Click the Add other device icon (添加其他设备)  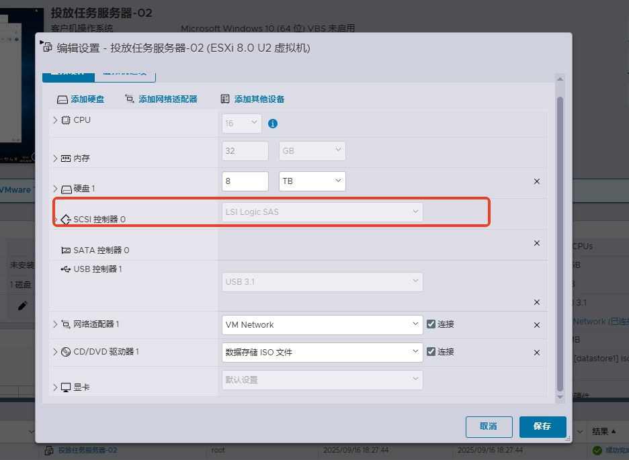tap(225, 99)
